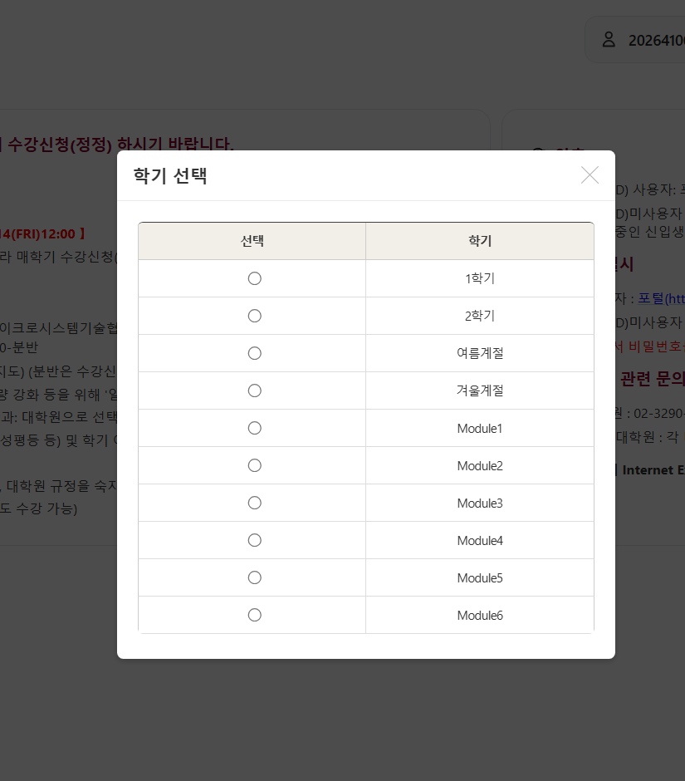
Task: Select the 1학기 radio button
Action: point(254,278)
